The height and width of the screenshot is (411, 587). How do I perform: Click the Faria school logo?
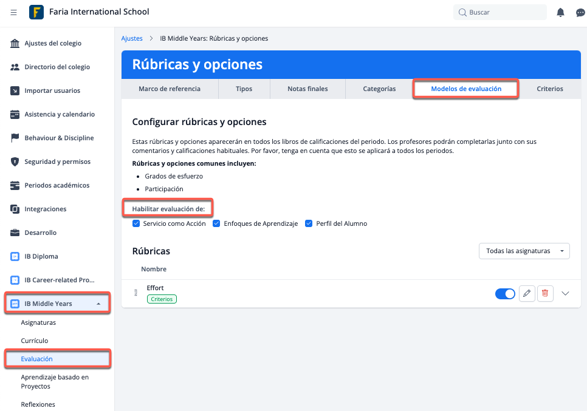36,12
